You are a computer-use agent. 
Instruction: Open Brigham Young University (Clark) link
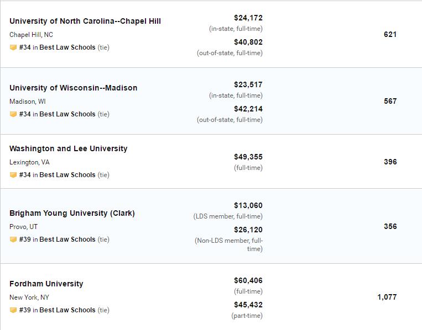coord(72,213)
